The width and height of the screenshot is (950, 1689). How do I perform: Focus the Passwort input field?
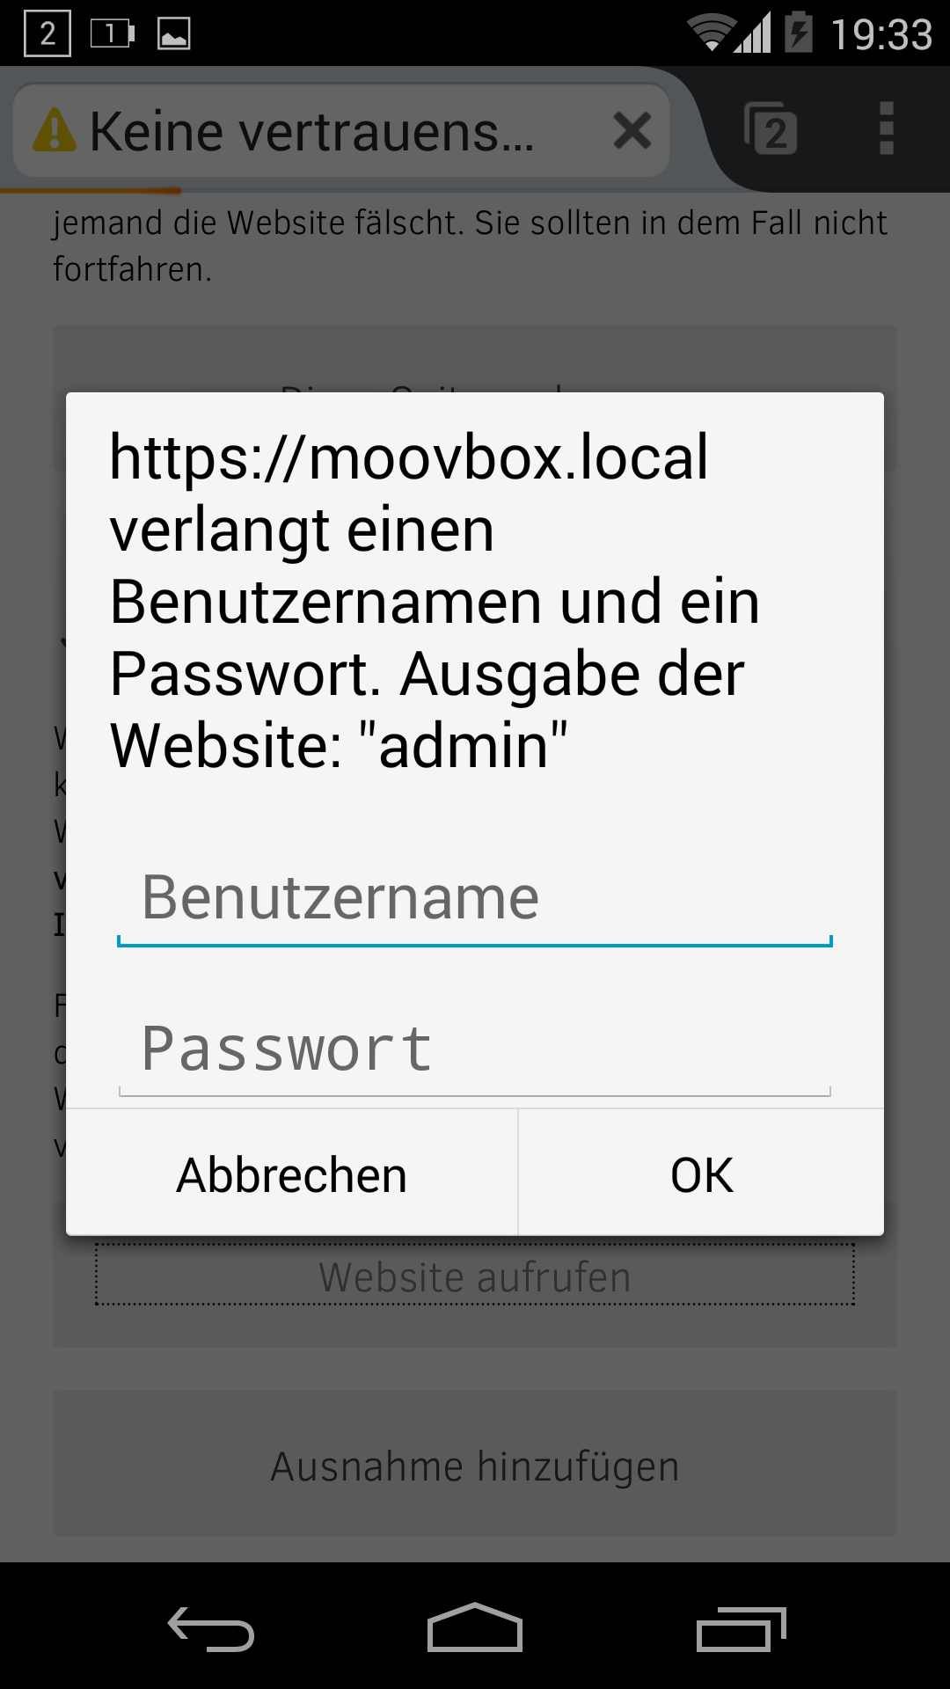pyautogui.click(x=475, y=1049)
